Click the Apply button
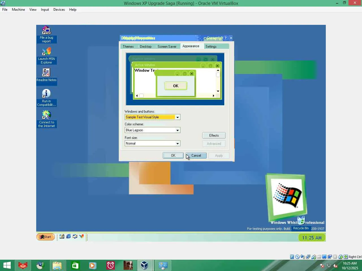The height and width of the screenshot is (271, 362). coord(219,156)
